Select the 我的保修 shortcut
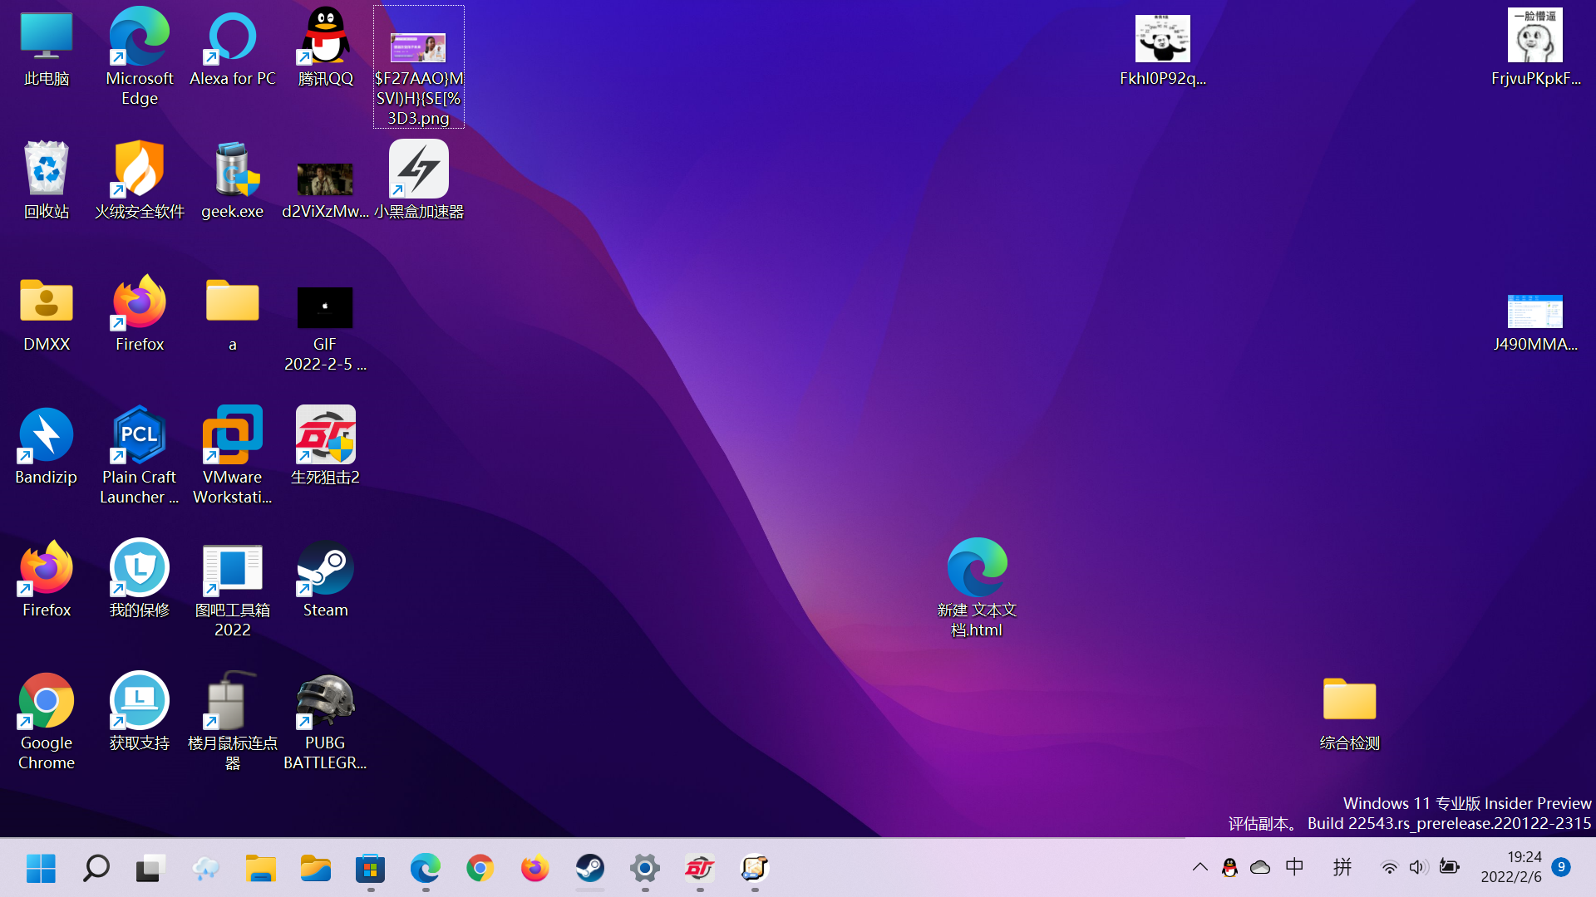1596x897 pixels. tap(140, 580)
